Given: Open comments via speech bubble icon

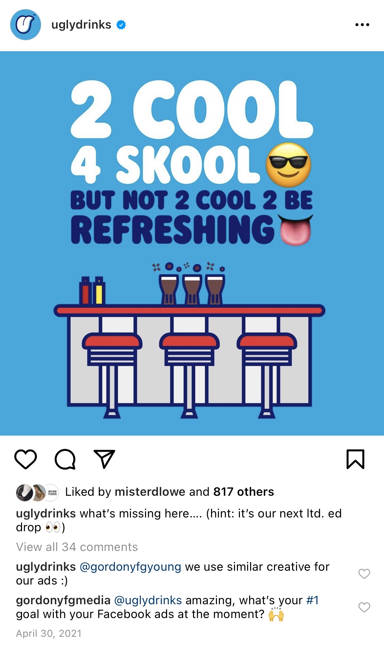Looking at the screenshot, I should 65,459.
